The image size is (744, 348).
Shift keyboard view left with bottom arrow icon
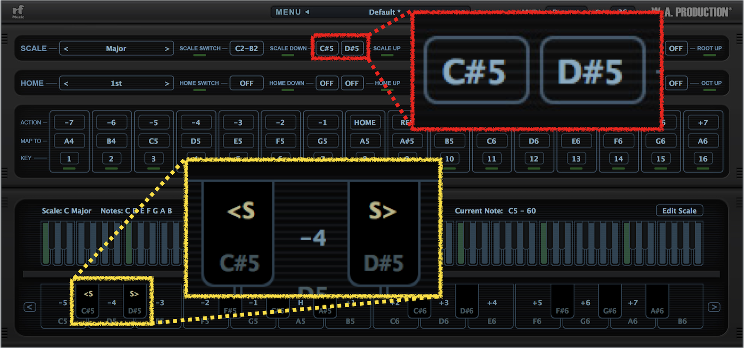(x=30, y=307)
